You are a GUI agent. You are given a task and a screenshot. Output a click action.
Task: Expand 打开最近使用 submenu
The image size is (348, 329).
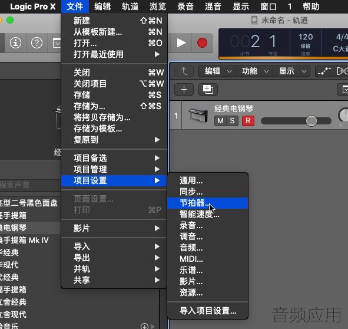[114, 54]
